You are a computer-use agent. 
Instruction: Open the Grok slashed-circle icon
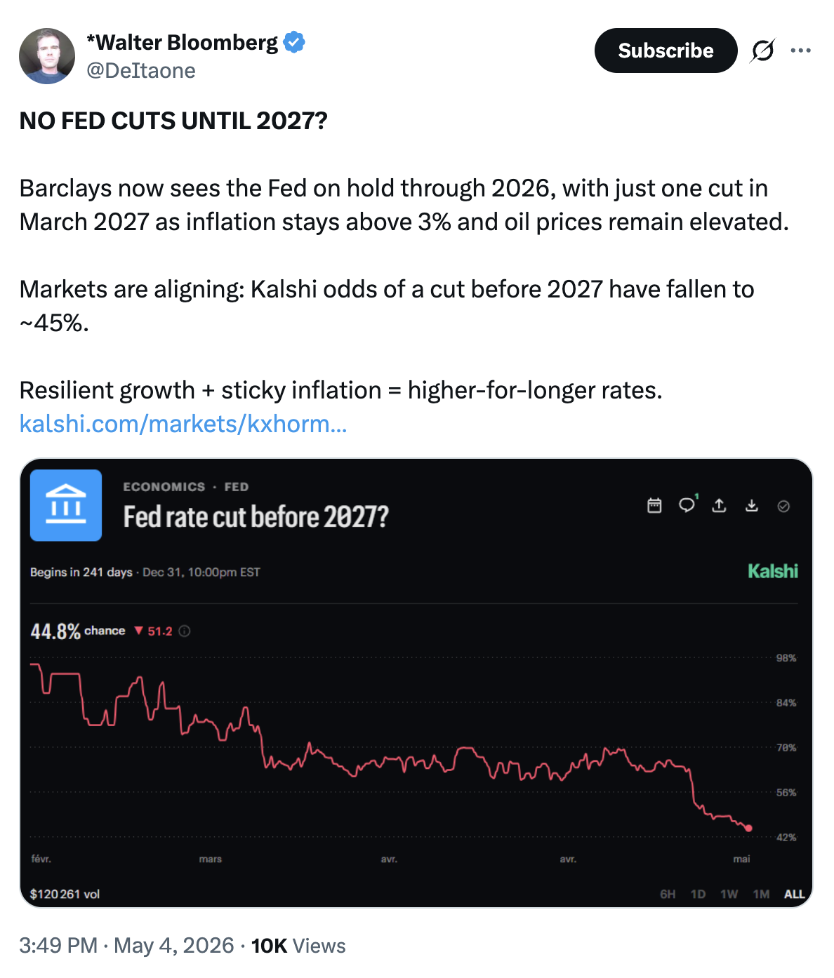pos(762,51)
